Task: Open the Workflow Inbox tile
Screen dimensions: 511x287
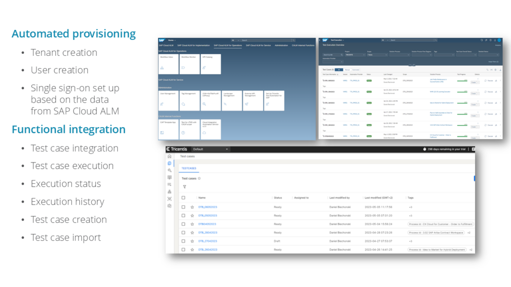Action: click(168, 64)
